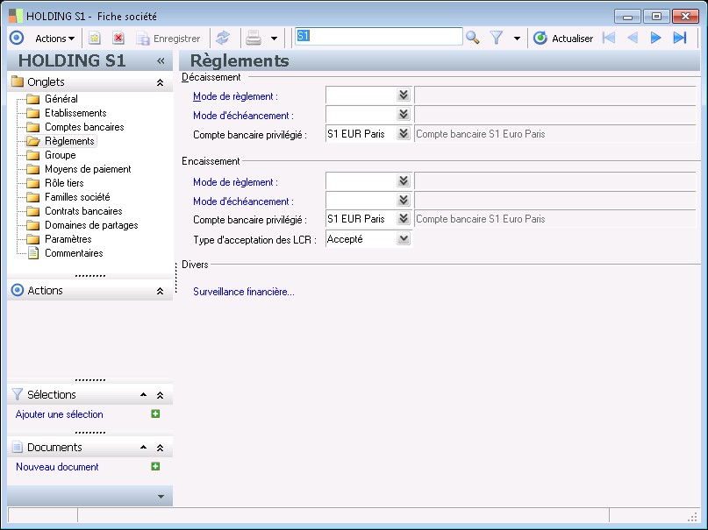
Task: Go to the next record
Action: click(x=655, y=38)
